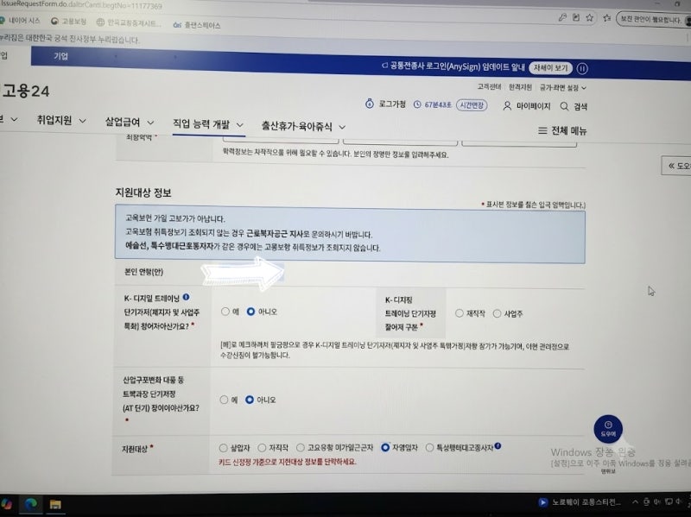Open 원격지원 link
This screenshot has width=691, height=517.
520,87
